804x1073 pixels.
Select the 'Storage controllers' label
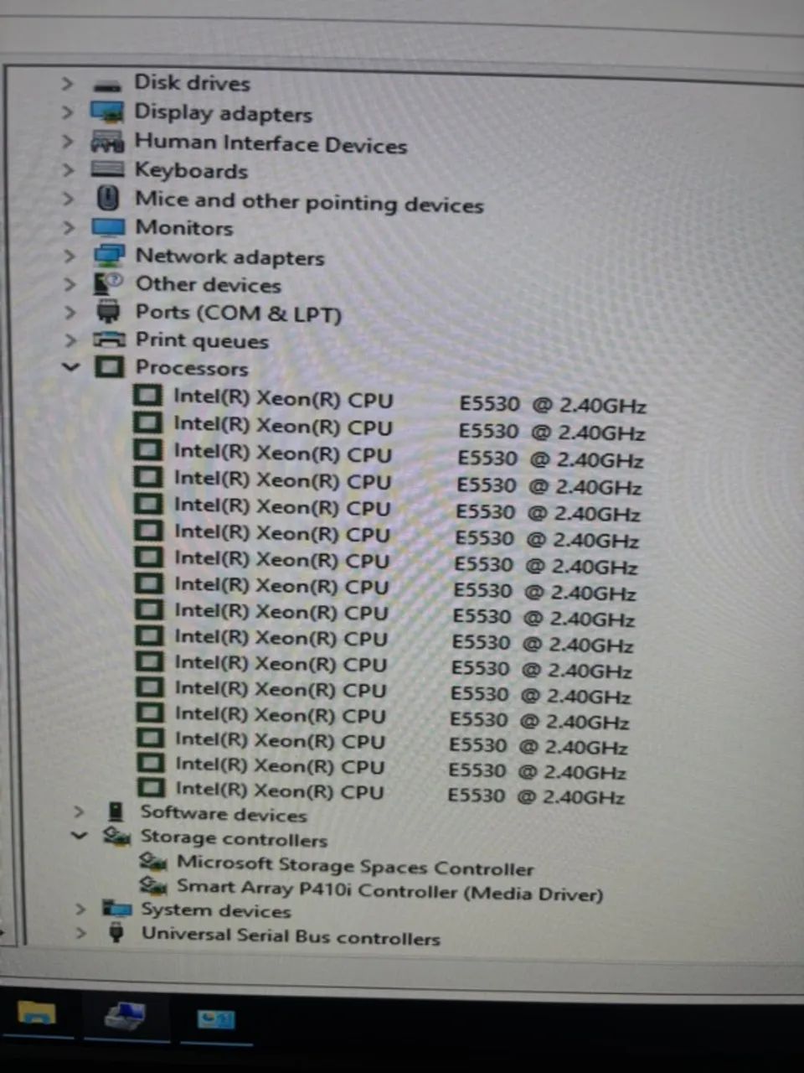(x=234, y=837)
